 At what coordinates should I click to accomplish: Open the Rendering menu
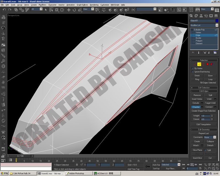coord(94,5)
